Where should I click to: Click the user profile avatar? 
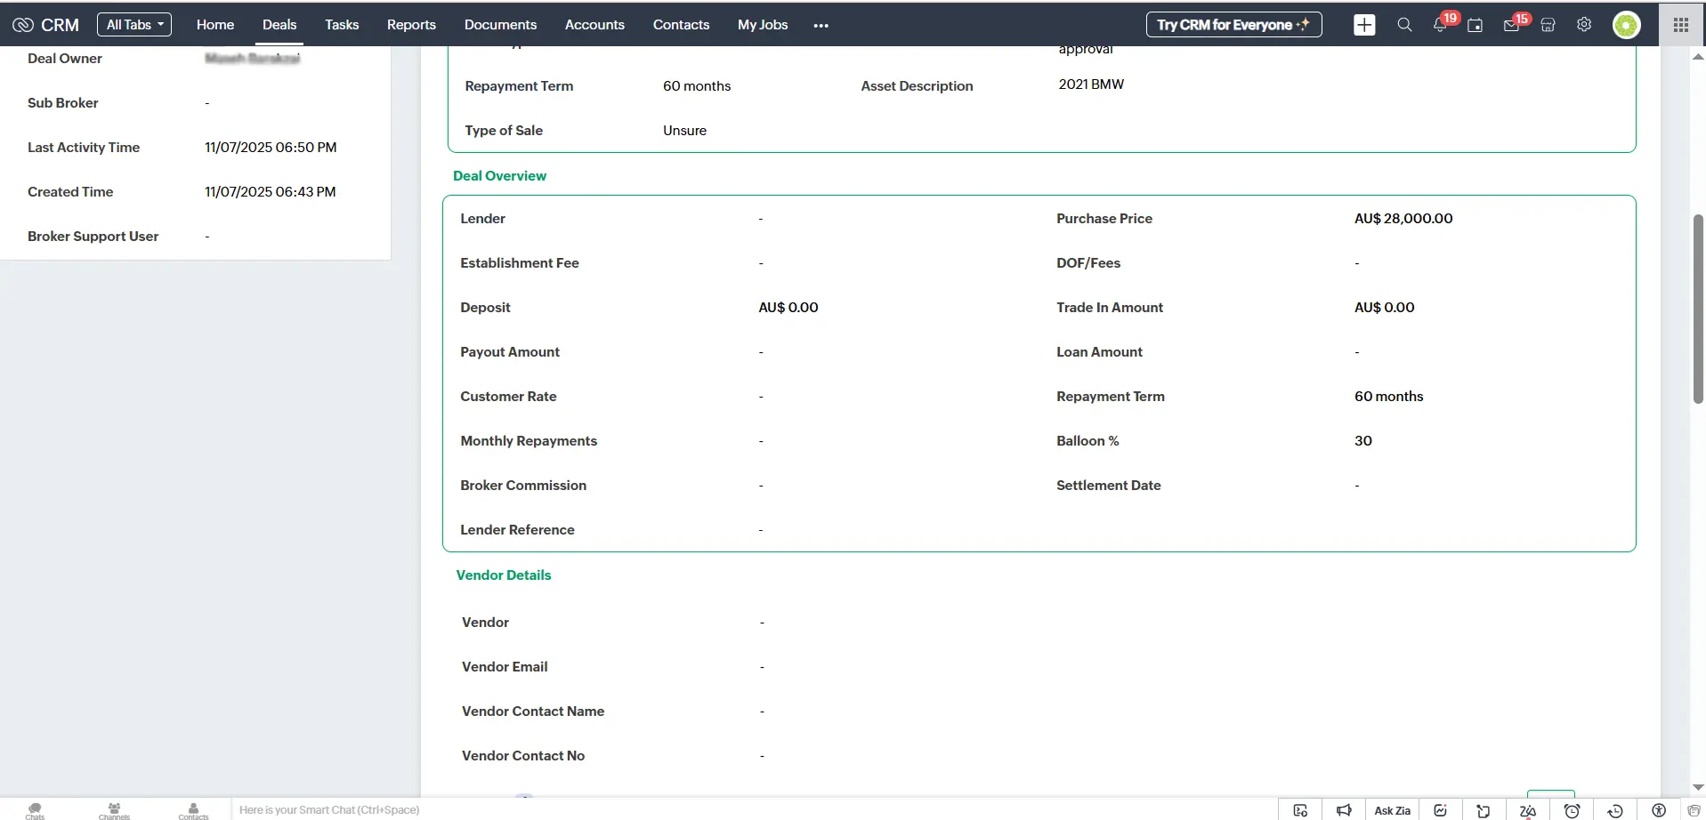pos(1627,25)
